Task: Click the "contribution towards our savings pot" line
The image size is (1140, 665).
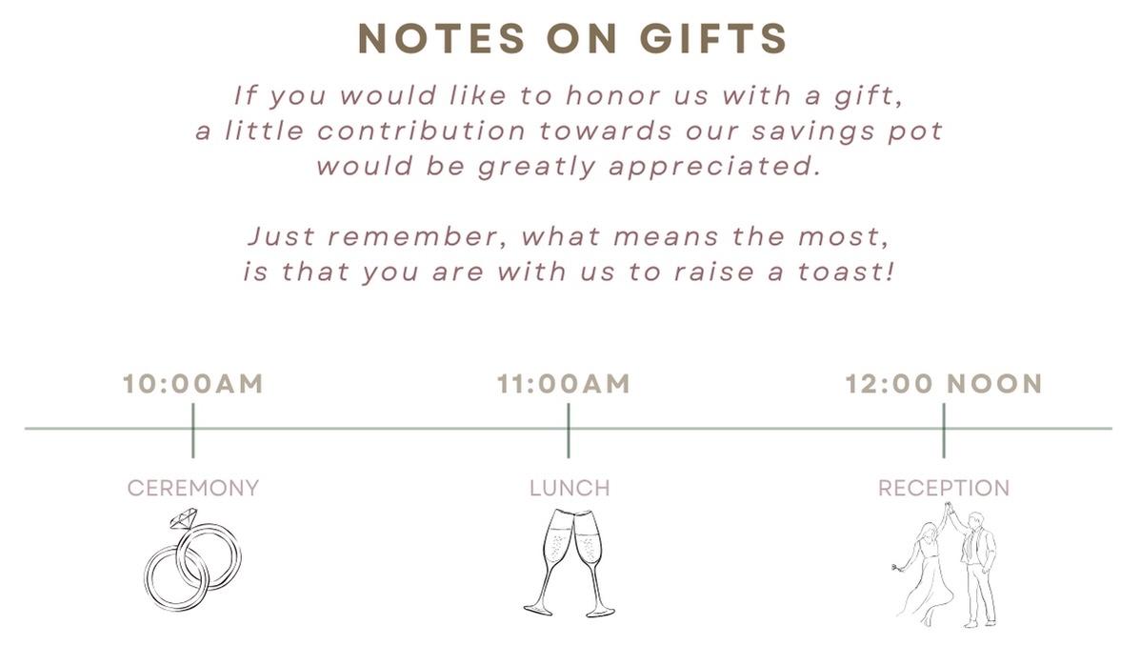Action: [x=569, y=131]
